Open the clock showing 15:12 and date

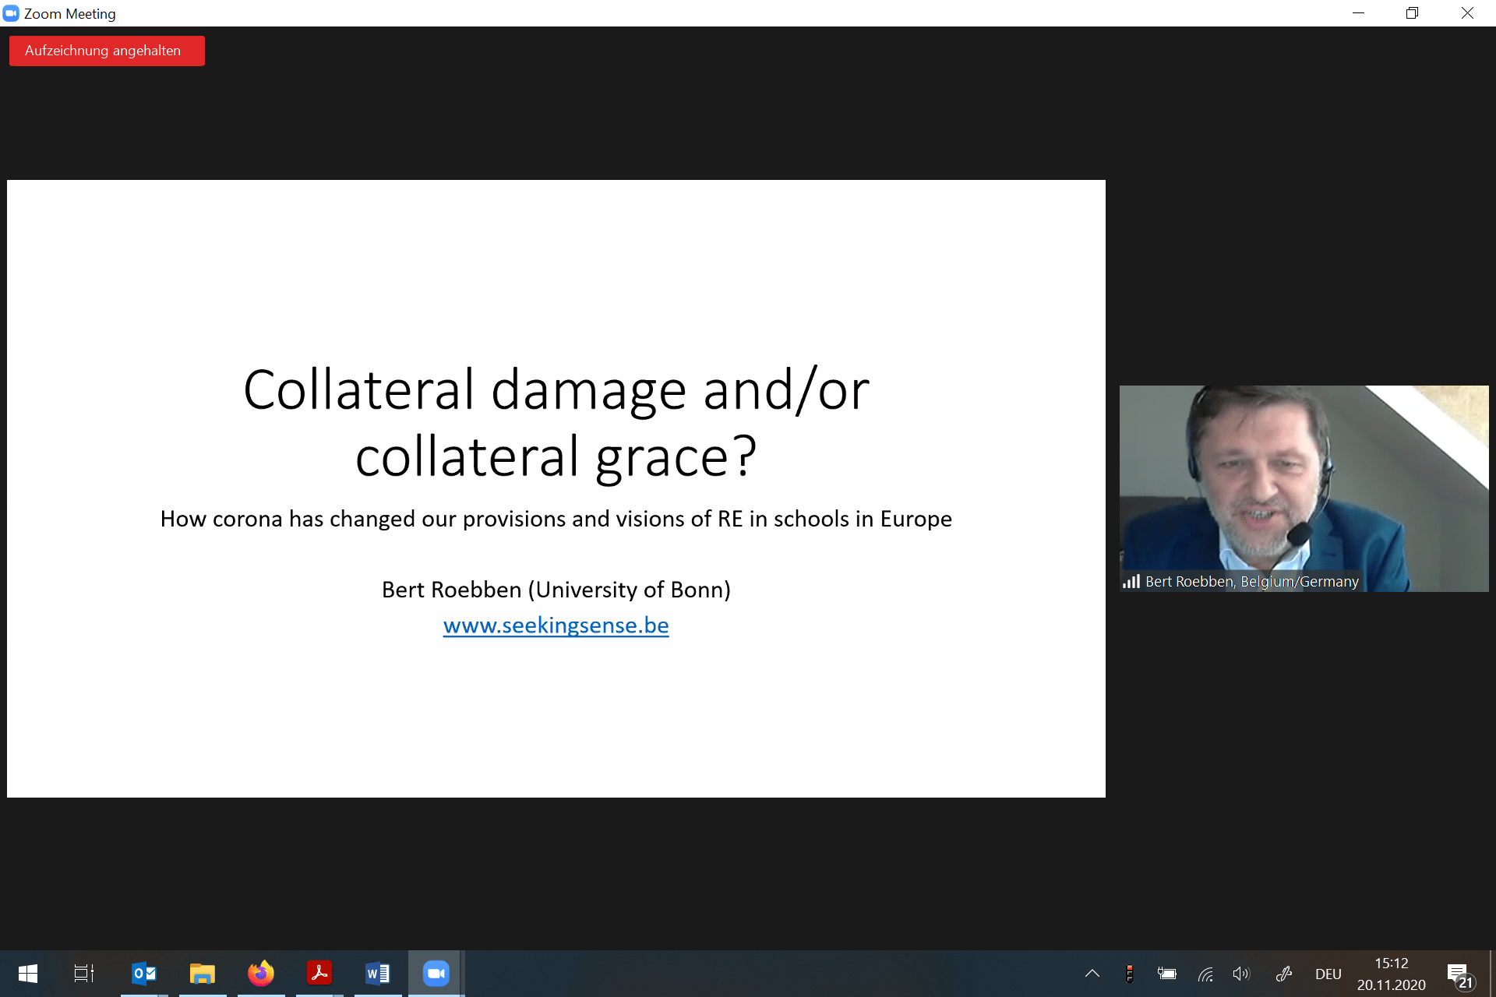coord(1391,974)
